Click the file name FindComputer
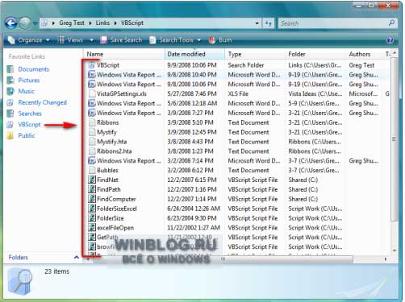405x302 pixels. click(x=116, y=199)
